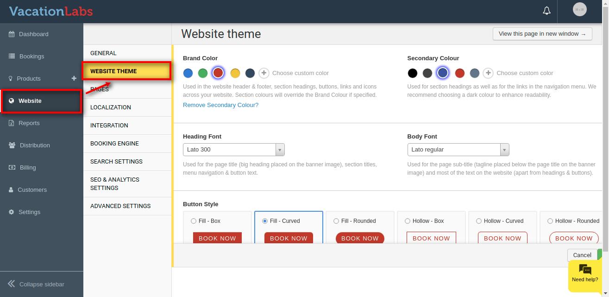Select the Hollow - Curved button style
The height and width of the screenshot is (297, 609).
(479, 221)
